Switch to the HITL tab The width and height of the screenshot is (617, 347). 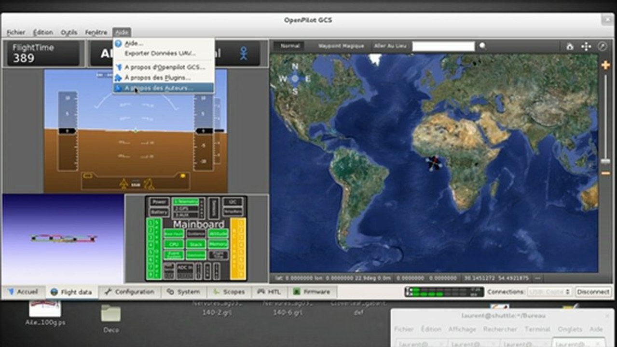(x=269, y=292)
